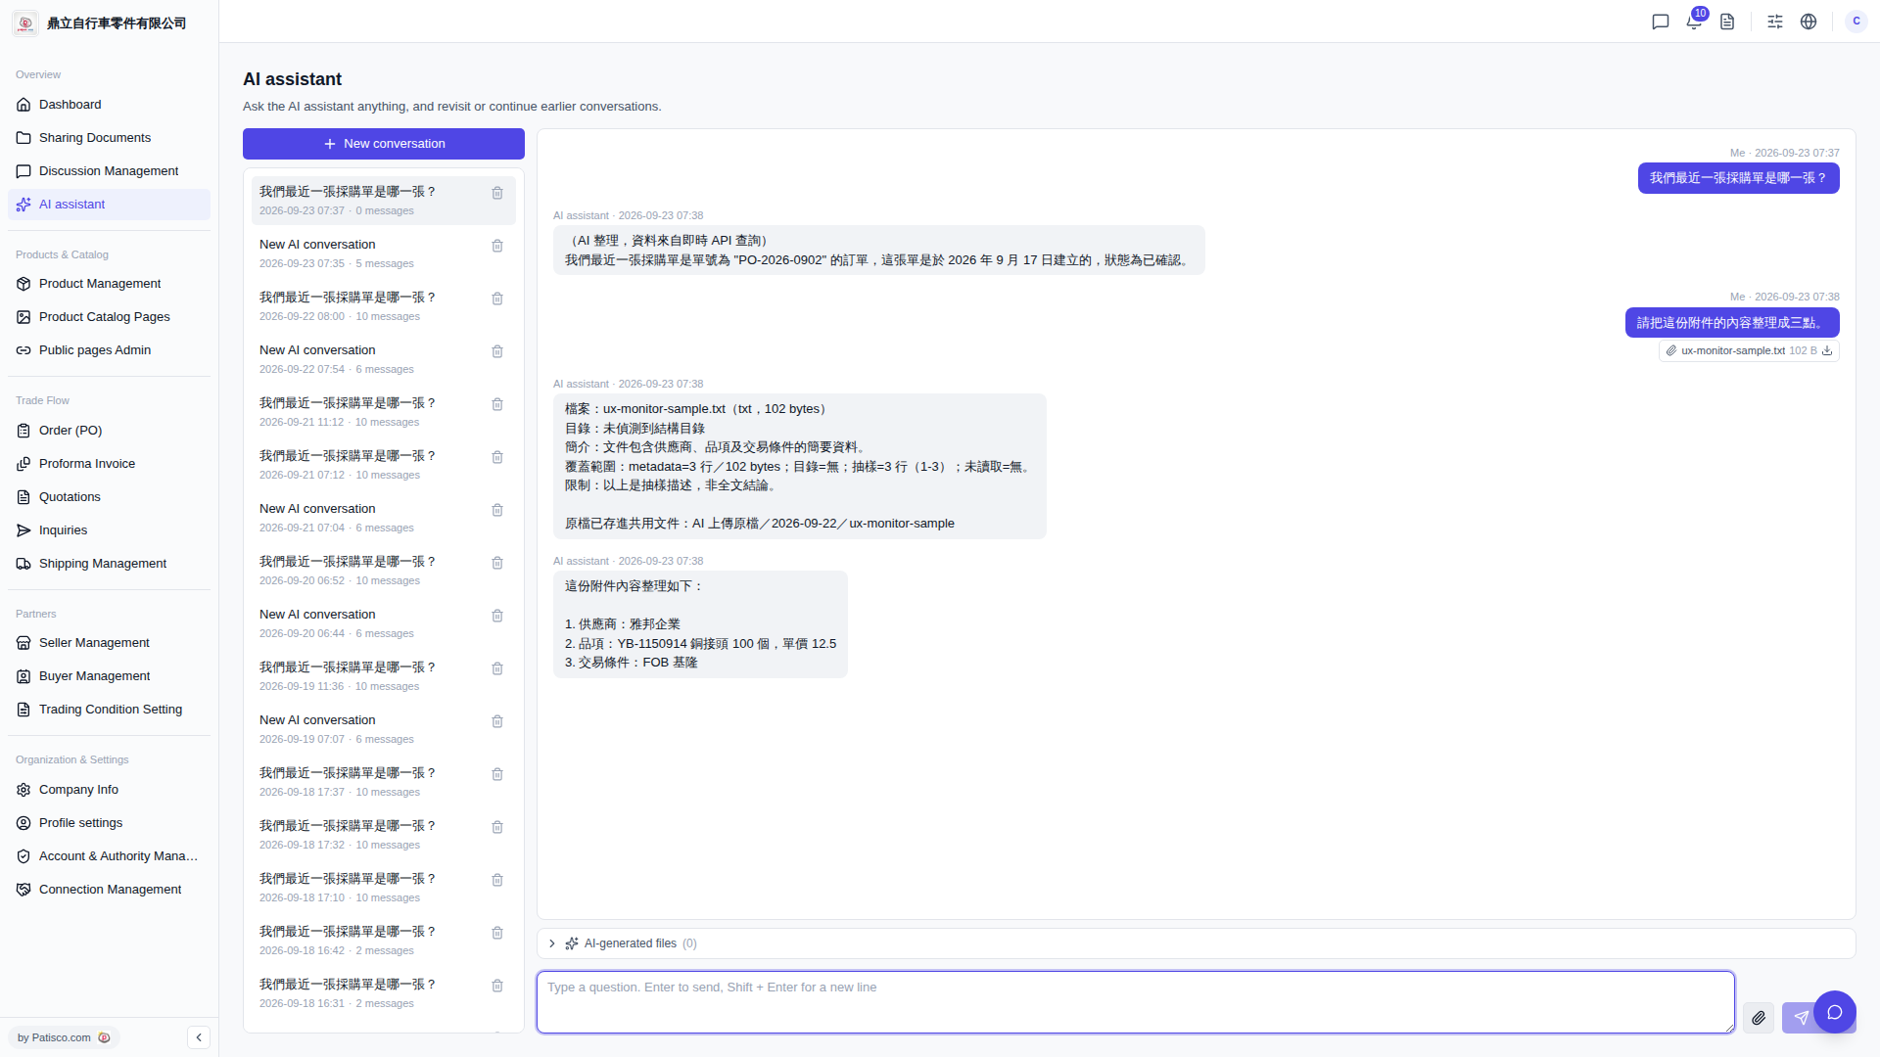The image size is (1880, 1057).
Task: Open the notifications bell icon
Action: tap(1694, 22)
